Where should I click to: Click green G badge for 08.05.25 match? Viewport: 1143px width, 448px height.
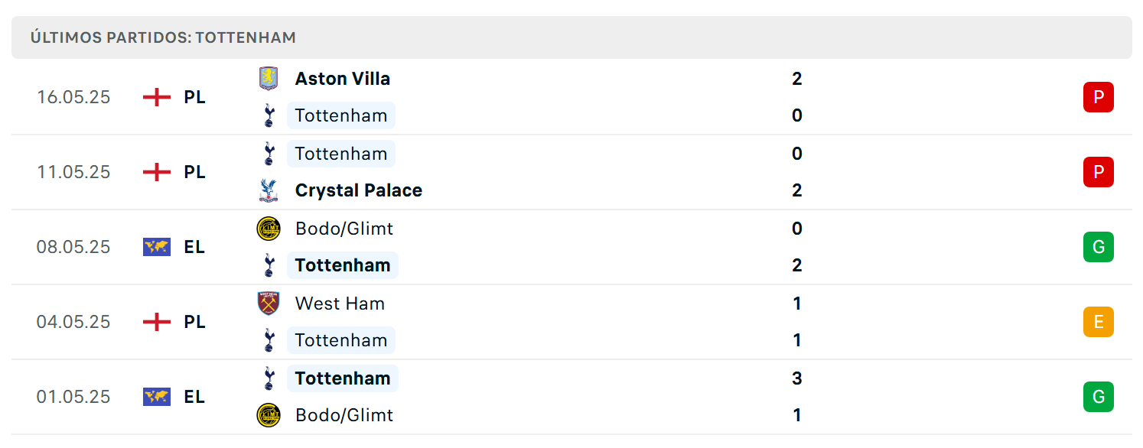click(1099, 247)
